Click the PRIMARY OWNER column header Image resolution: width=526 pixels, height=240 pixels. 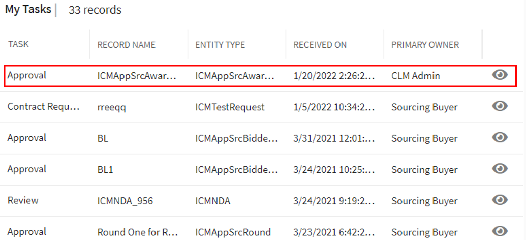click(425, 45)
